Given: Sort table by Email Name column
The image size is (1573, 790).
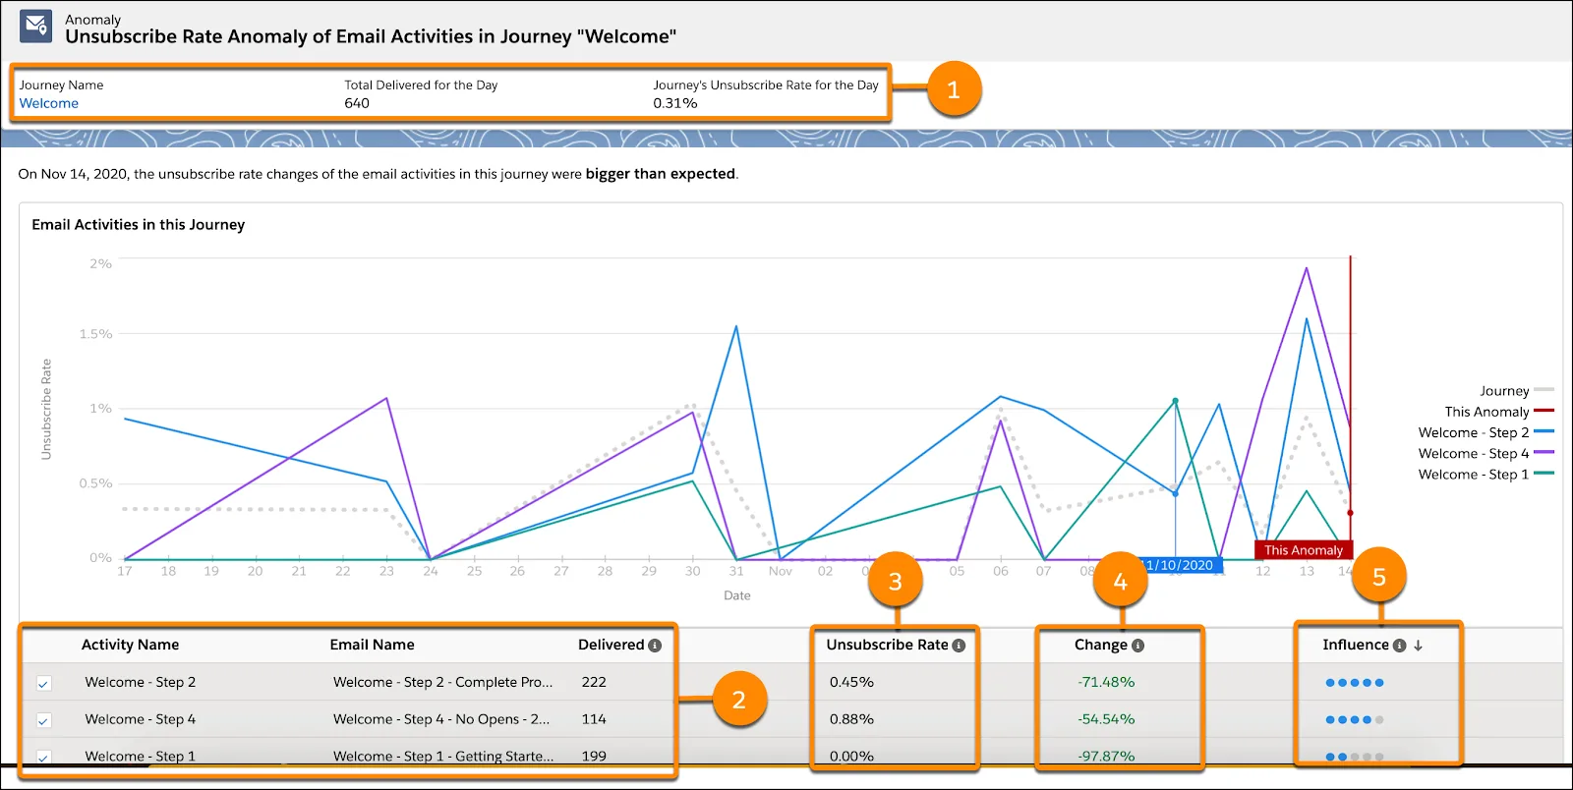Looking at the screenshot, I should [372, 645].
